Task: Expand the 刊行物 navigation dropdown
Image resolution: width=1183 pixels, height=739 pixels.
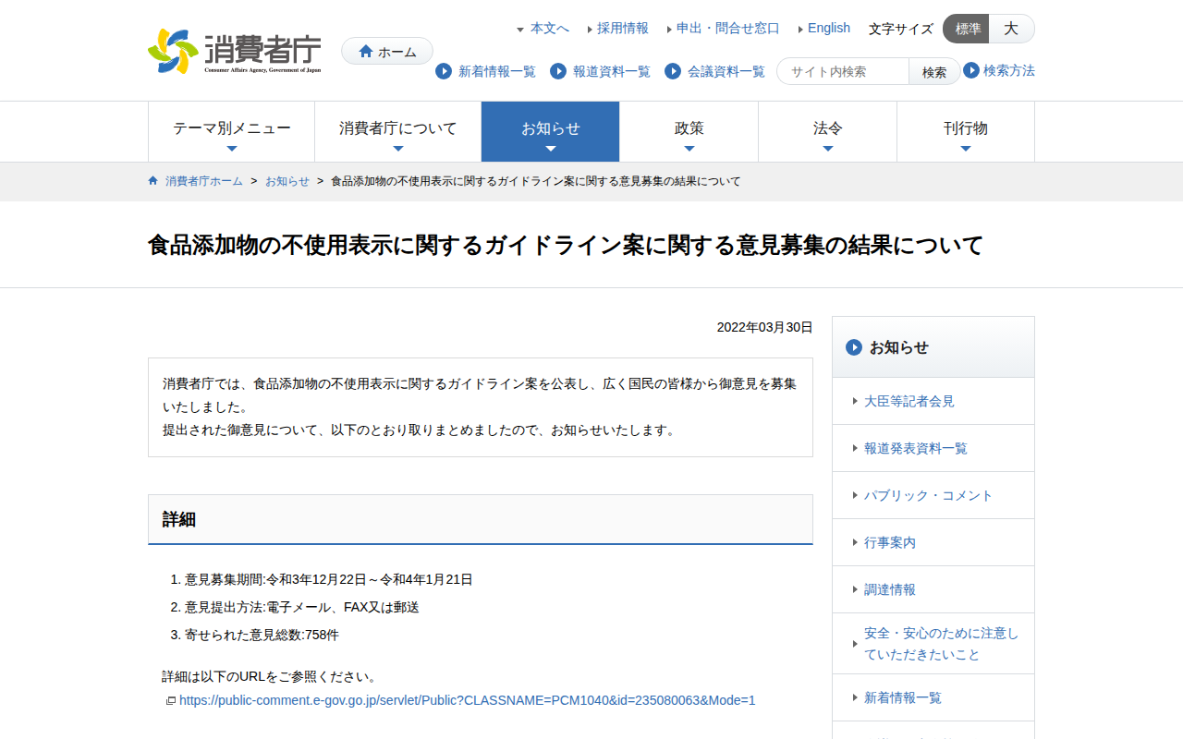Action: tap(965, 130)
